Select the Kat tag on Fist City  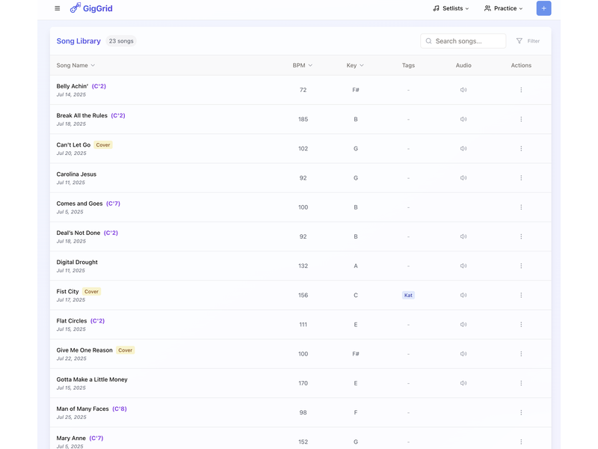[x=408, y=295]
